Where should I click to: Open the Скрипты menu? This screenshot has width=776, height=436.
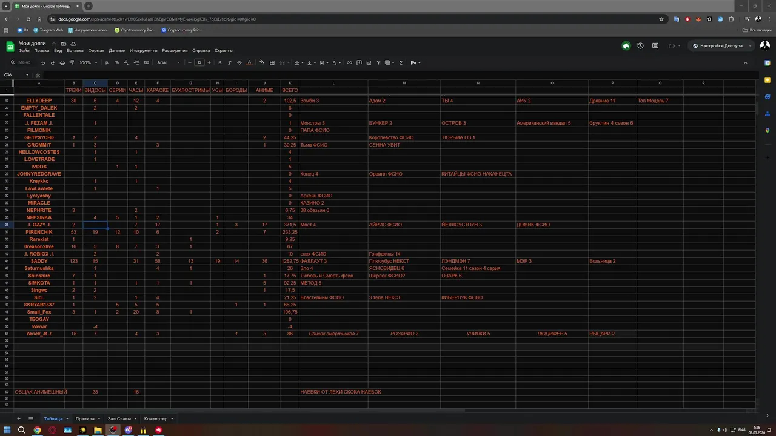pos(223,51)
